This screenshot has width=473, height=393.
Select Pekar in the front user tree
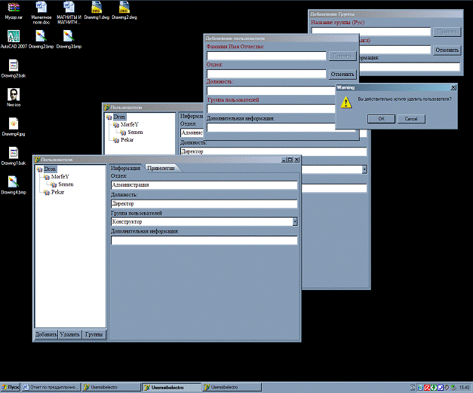(57, 193)
